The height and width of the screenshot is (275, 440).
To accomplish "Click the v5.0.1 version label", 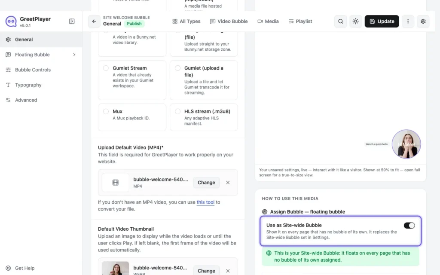I will point(25,25).
